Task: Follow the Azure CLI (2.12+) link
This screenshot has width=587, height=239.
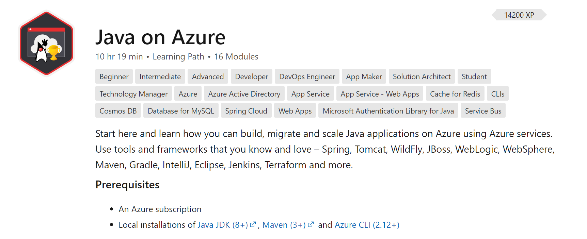Action: point(367,225)
